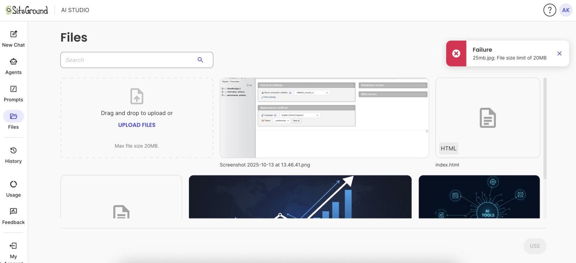Click the '25mb.jpg: File size limit of 20MB' message
The image size is (576, 263).
510,58
